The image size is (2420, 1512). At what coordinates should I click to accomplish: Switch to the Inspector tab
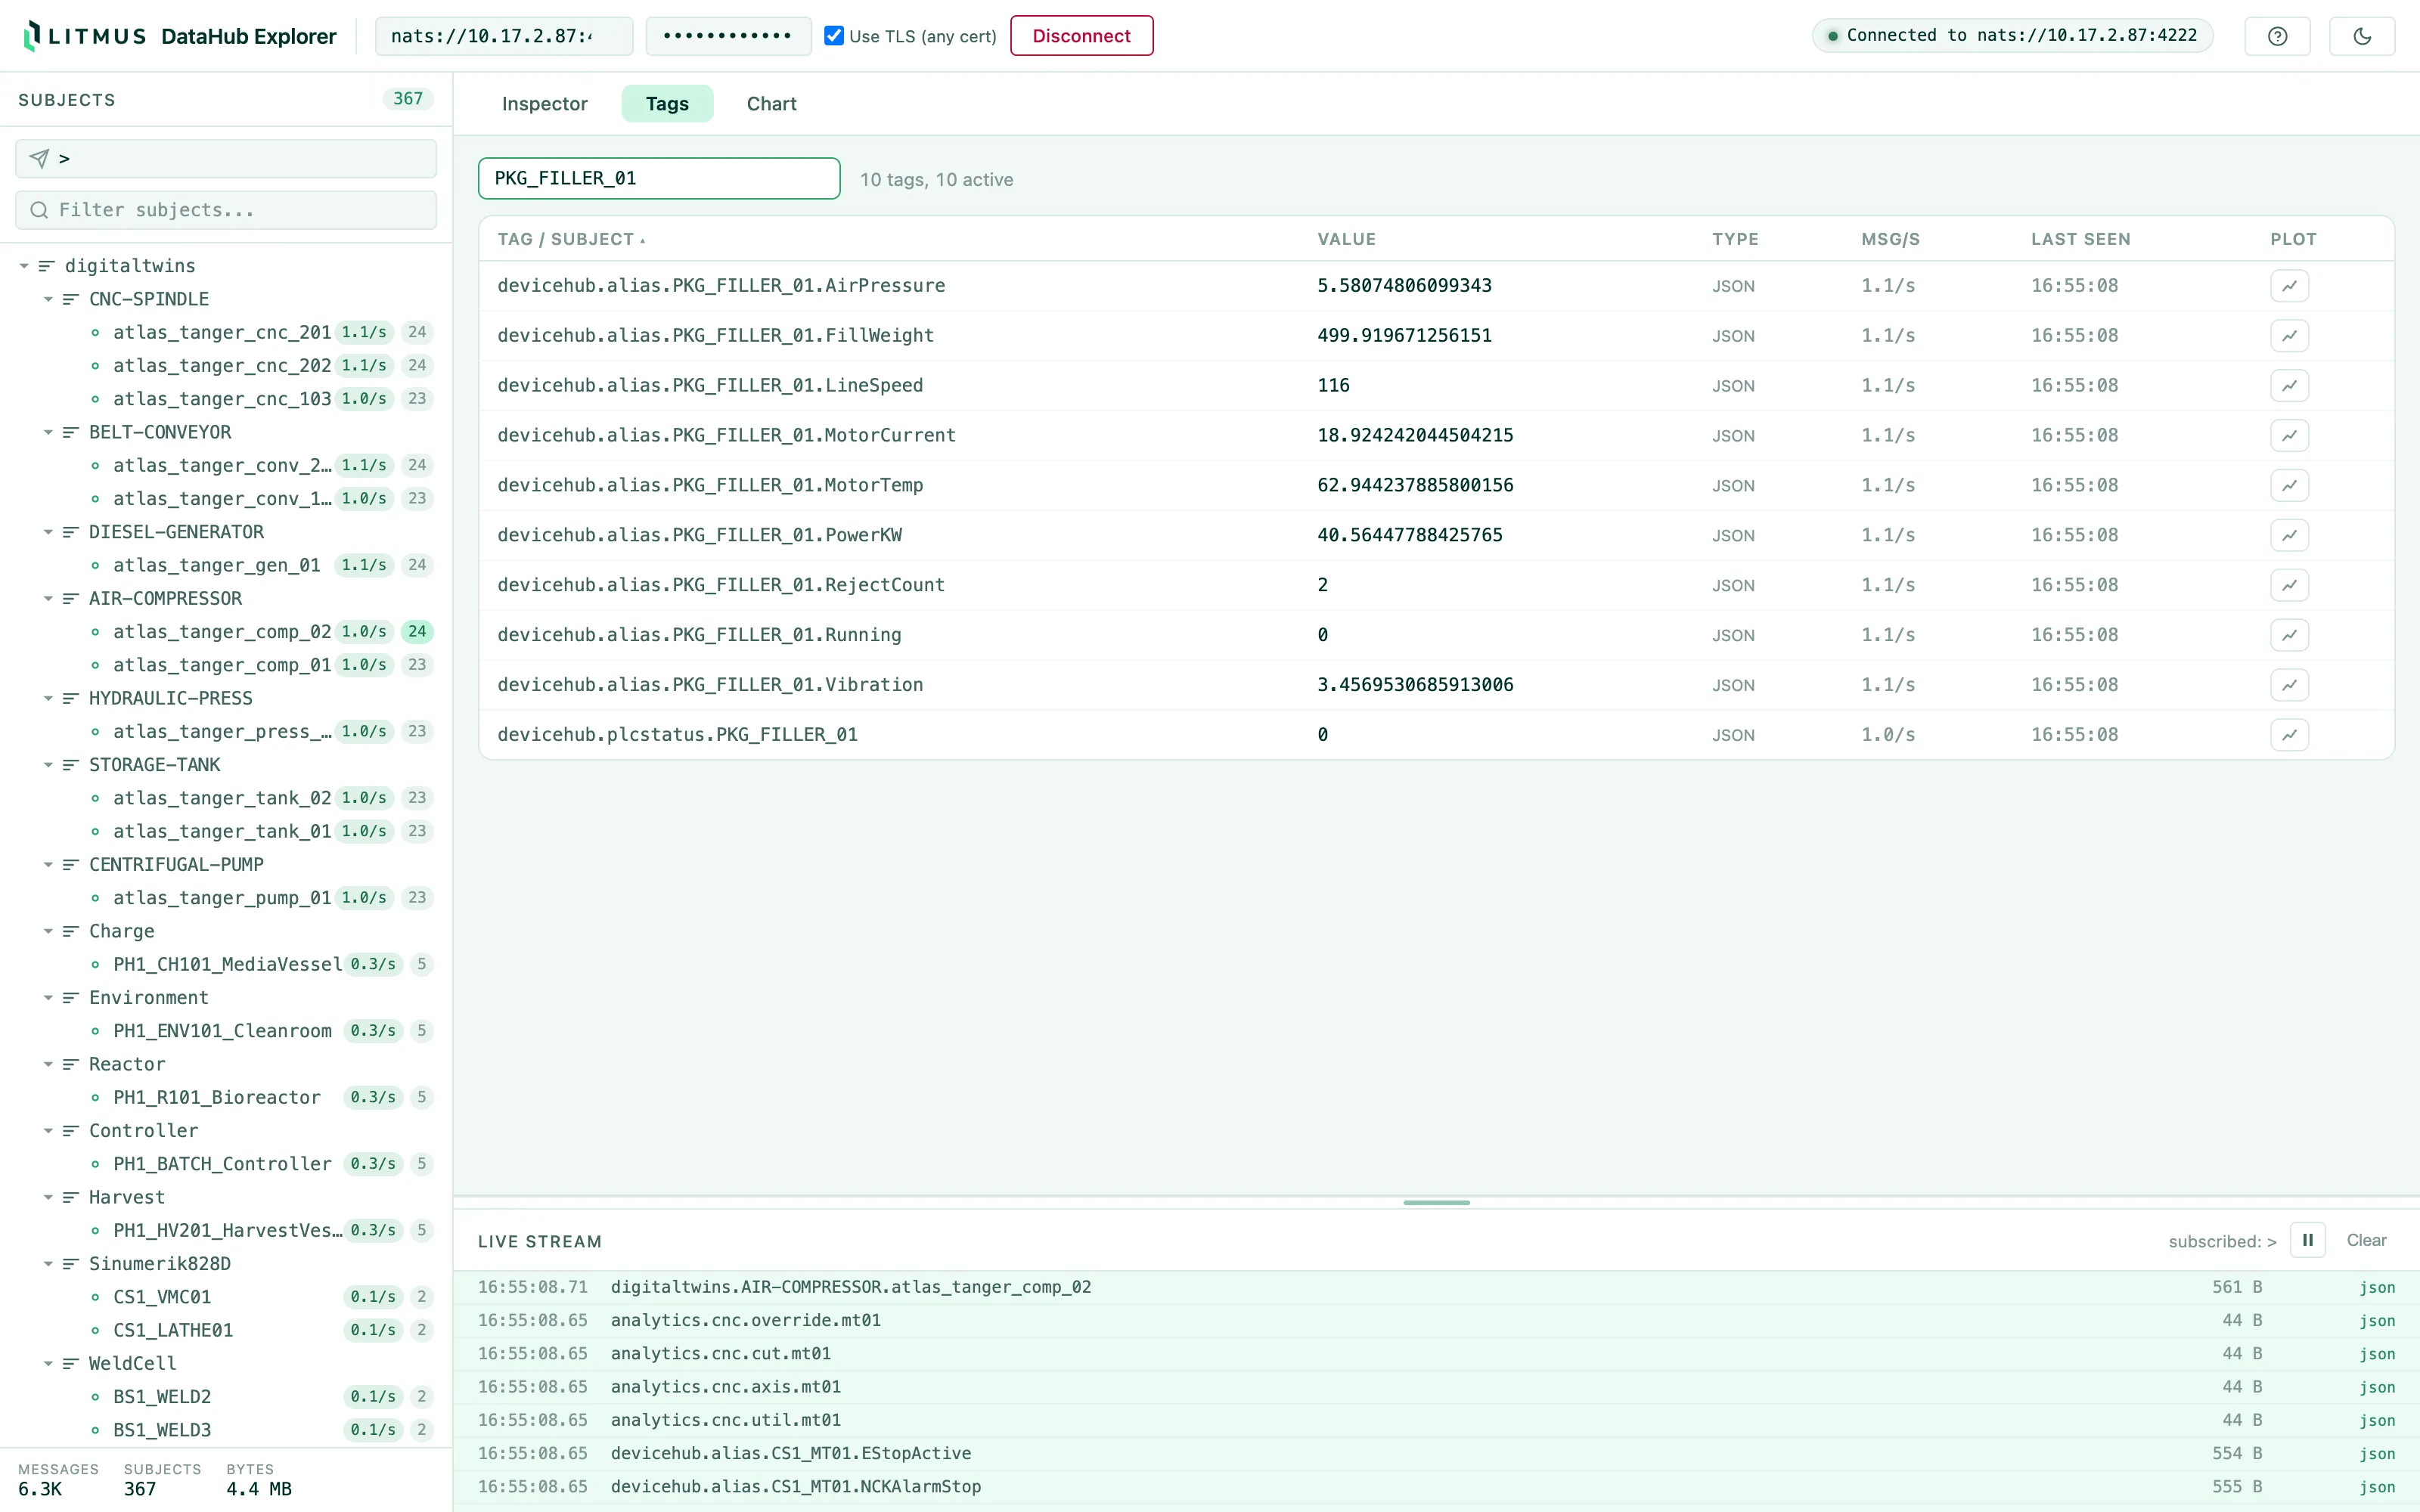coord(544,104)
